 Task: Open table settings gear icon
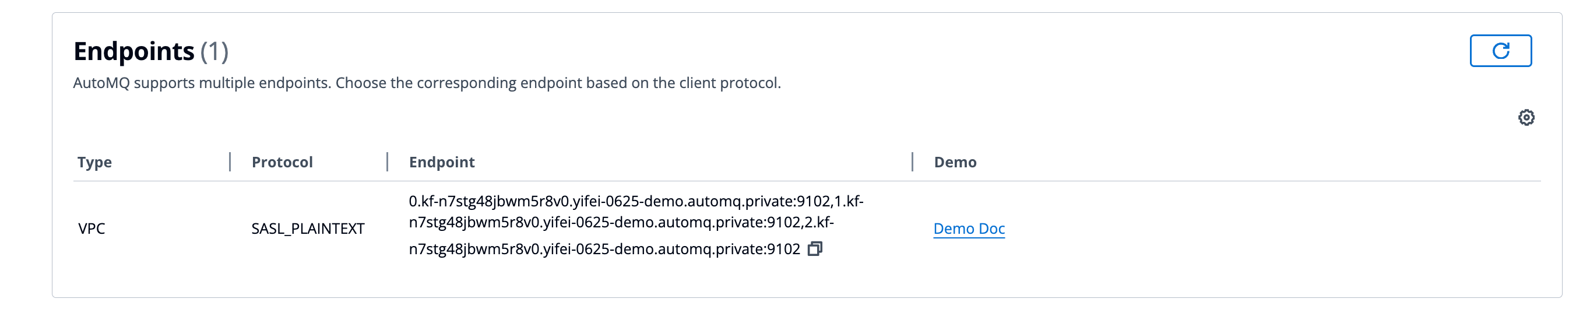[1526, 117]
